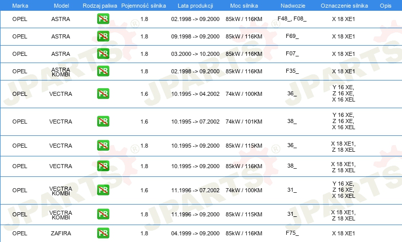Viewport: 402px width, 242px height.
Task: Click the fuel icon in the Astra F48_, F08_ row
Action: pyautogui.click(x=103, y=19)
